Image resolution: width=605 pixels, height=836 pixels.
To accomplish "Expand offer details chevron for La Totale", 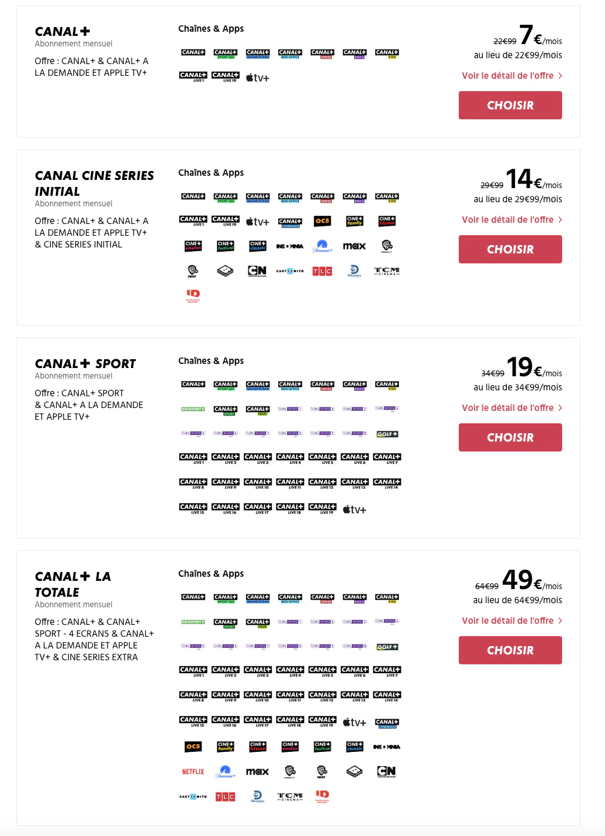I will [560, 621].
